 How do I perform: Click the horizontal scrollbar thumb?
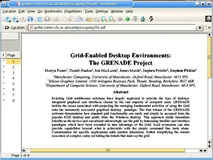point(108,150)
